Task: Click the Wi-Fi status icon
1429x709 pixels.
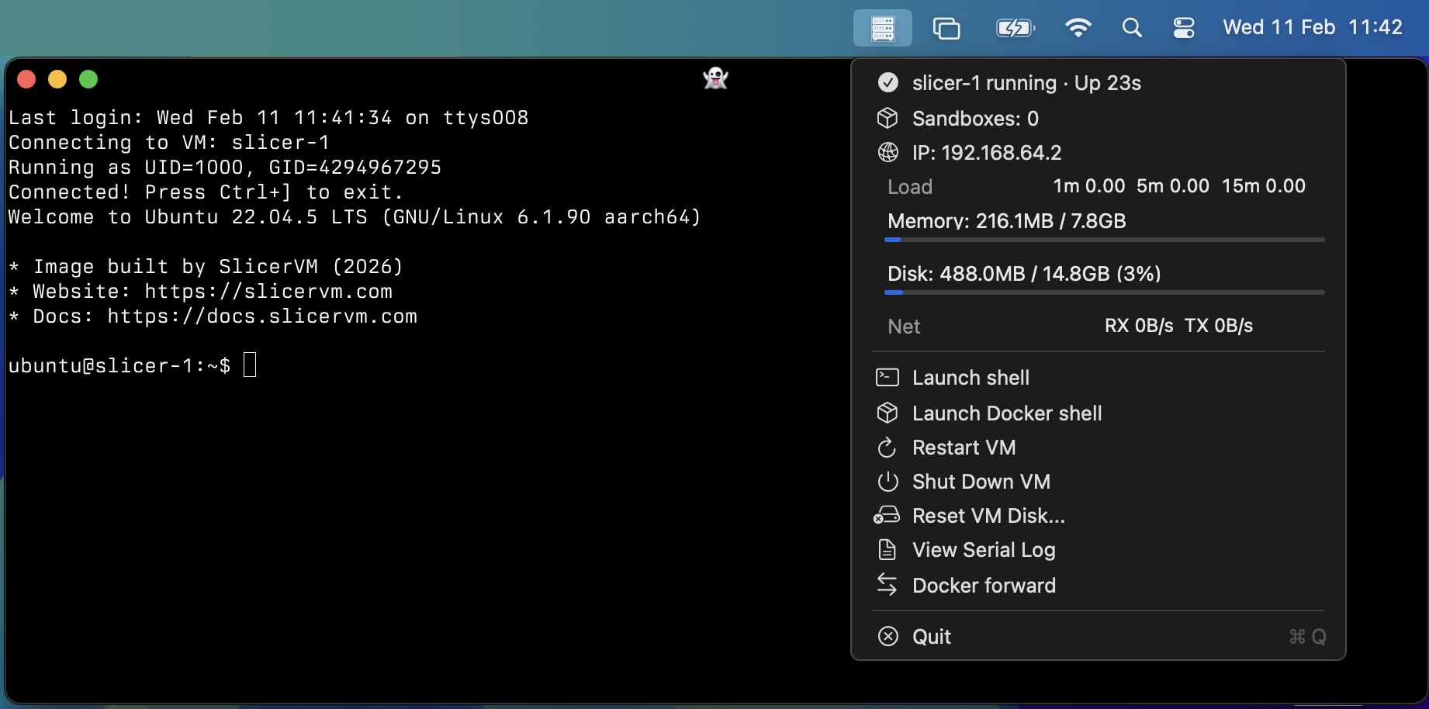Action: click(1078, 27)
